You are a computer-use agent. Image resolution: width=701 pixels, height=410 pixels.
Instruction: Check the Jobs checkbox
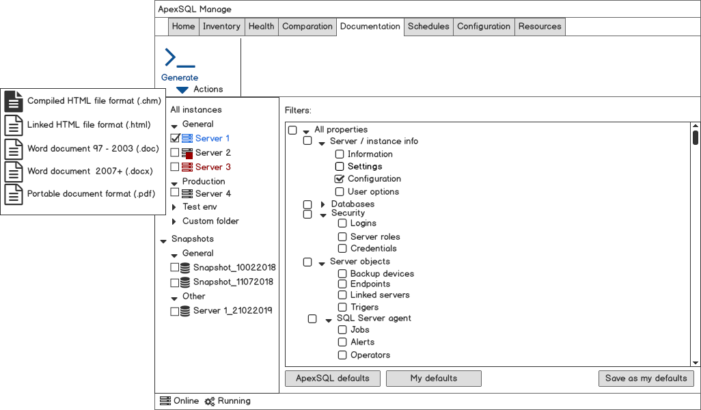pos(342,330)
